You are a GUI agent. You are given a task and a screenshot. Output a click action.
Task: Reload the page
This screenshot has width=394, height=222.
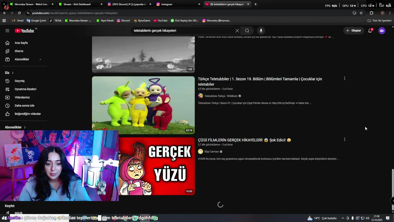[x=19, y=13]
